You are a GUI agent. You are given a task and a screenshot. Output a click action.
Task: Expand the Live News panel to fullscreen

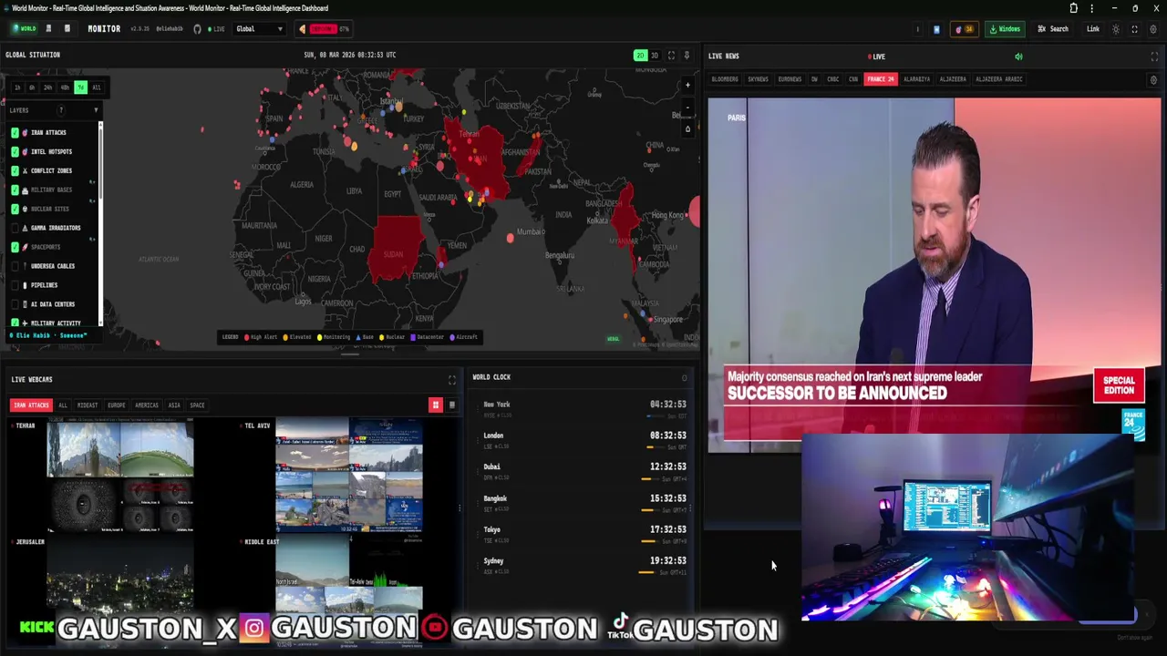tap(1154, 56)
